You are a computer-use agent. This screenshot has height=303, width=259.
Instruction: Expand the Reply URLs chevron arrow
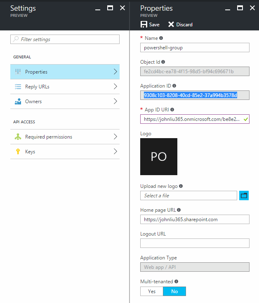[x=115, y=87]
